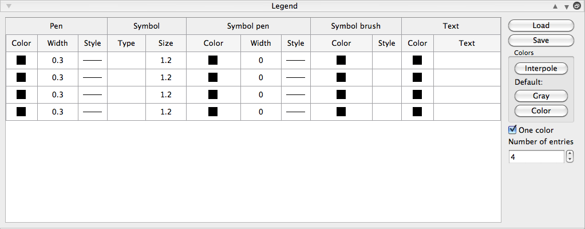Click the Load button
The height and width of the screenshot is (229, 585).
click(541, 25)
